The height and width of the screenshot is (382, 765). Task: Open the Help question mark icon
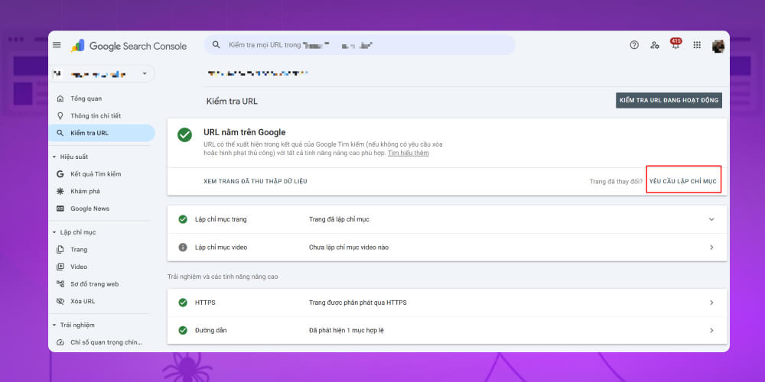(x=633, y=45)
